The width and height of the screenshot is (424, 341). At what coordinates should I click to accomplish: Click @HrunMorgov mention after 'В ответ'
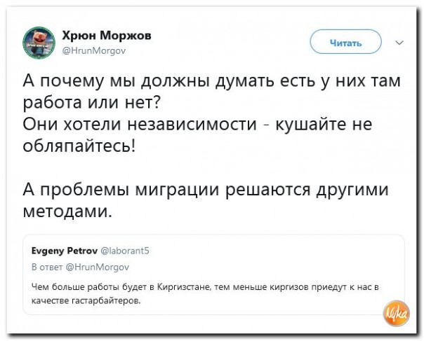(x=97, y=266)
